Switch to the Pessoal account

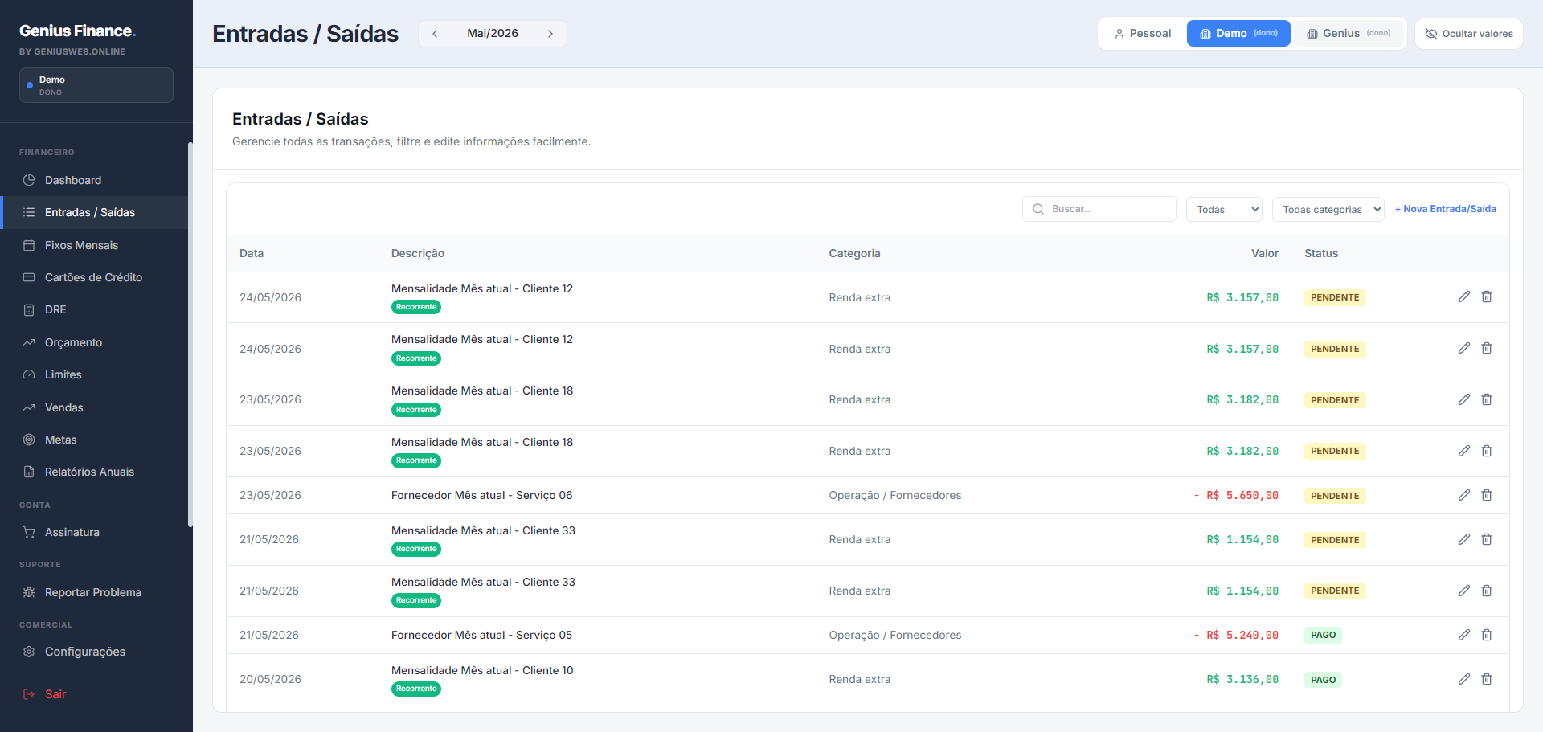click(1142, 34)
